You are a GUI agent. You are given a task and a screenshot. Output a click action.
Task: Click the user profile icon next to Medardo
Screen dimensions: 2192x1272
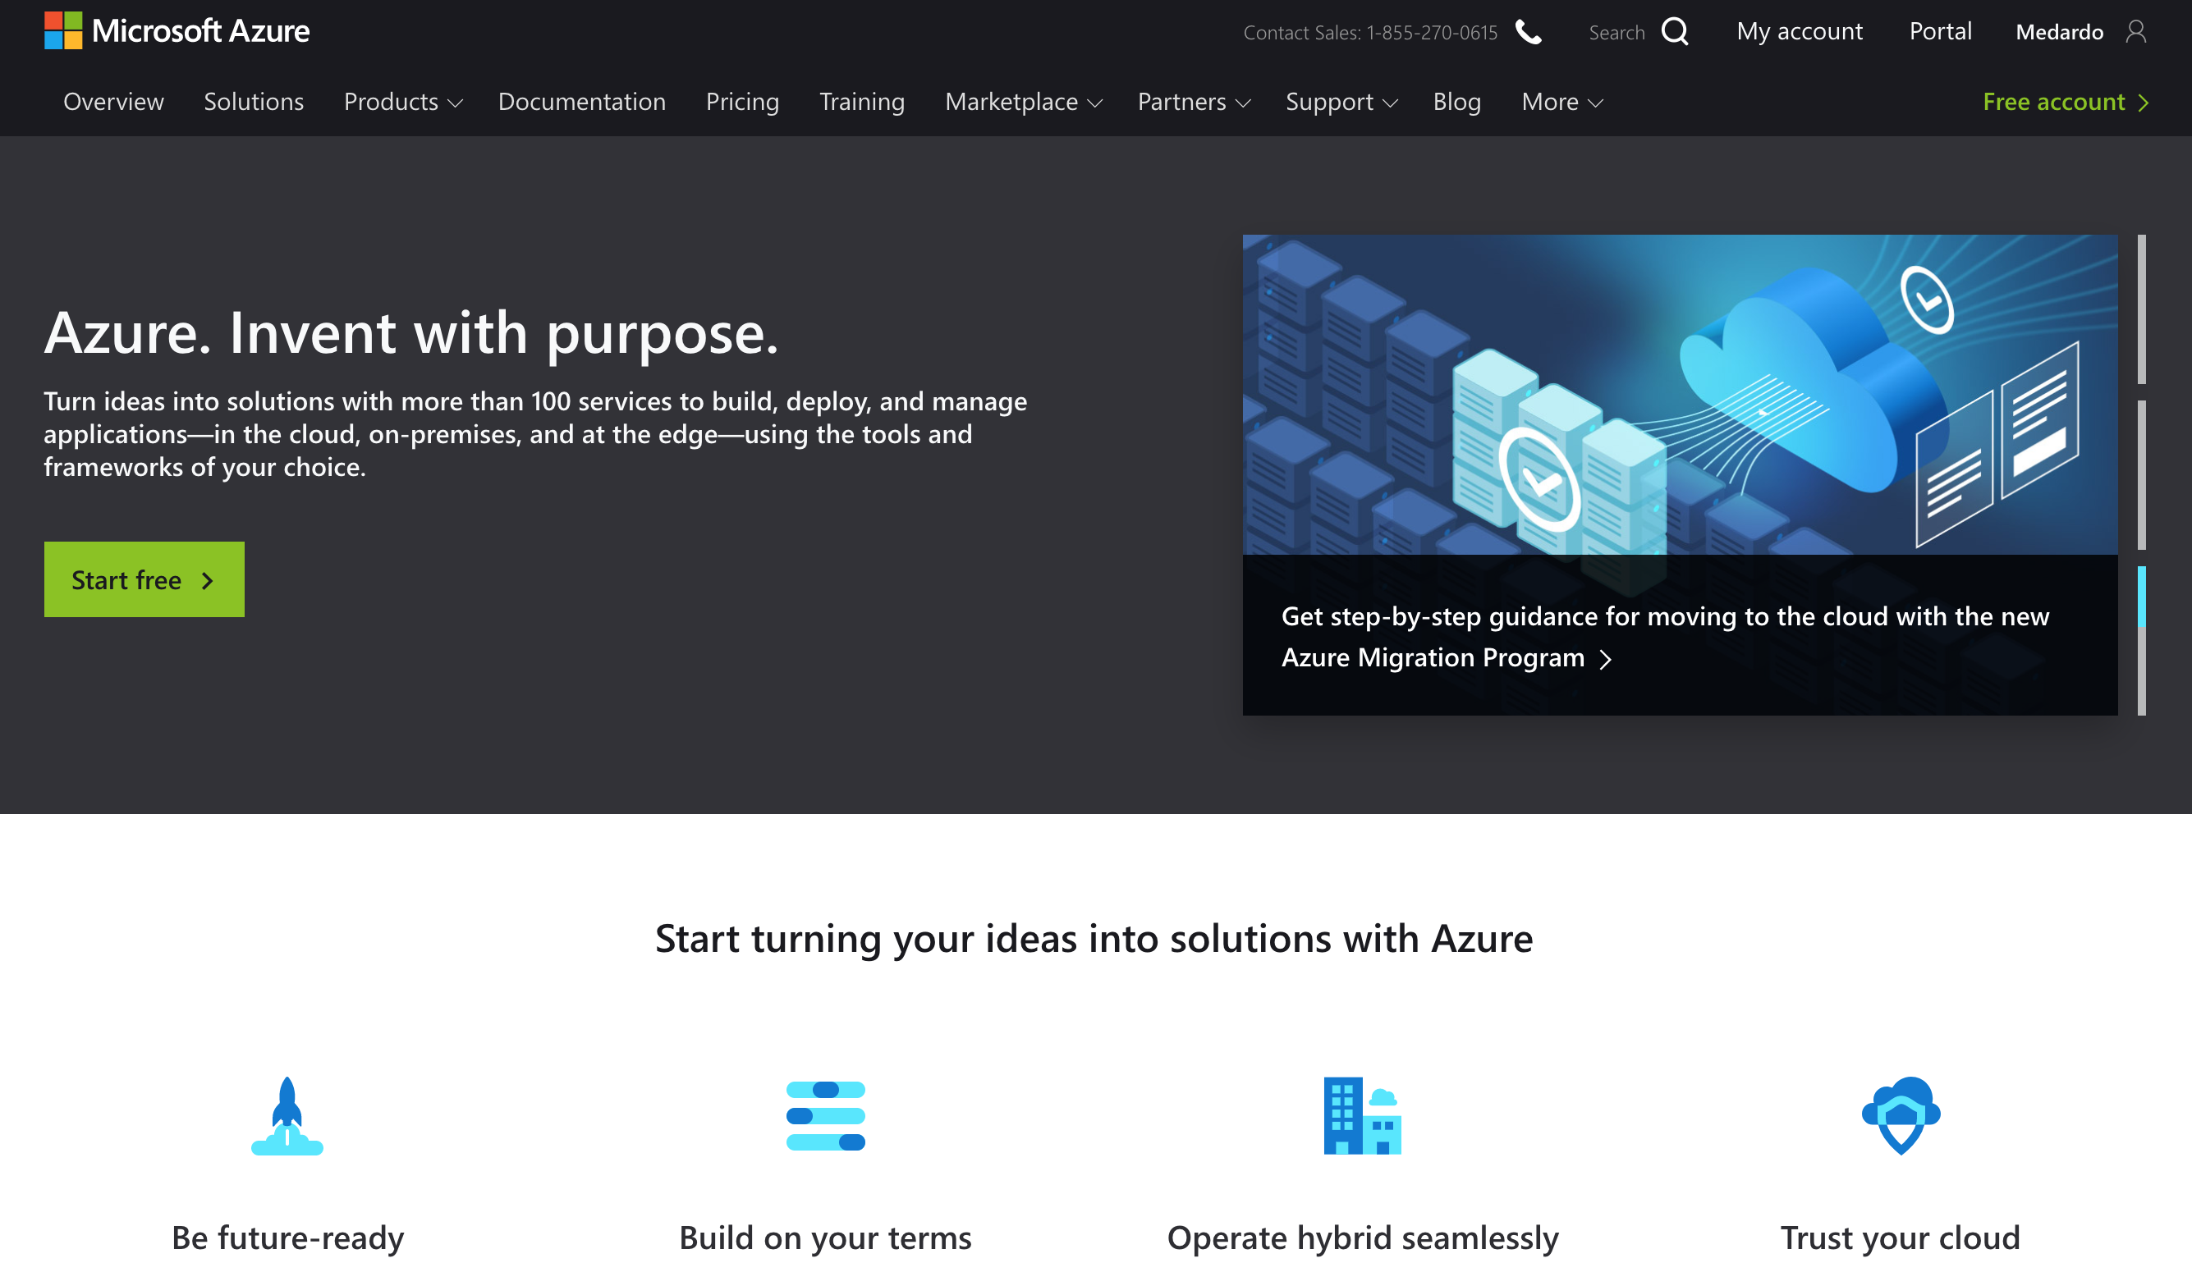(2135, 32)
